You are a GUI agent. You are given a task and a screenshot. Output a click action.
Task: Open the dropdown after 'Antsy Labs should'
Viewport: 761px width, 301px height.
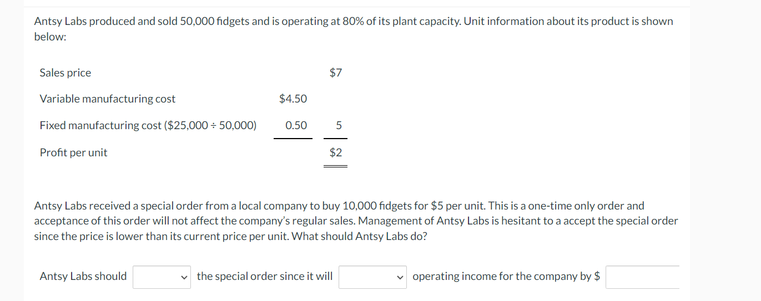tap(162, 277)
